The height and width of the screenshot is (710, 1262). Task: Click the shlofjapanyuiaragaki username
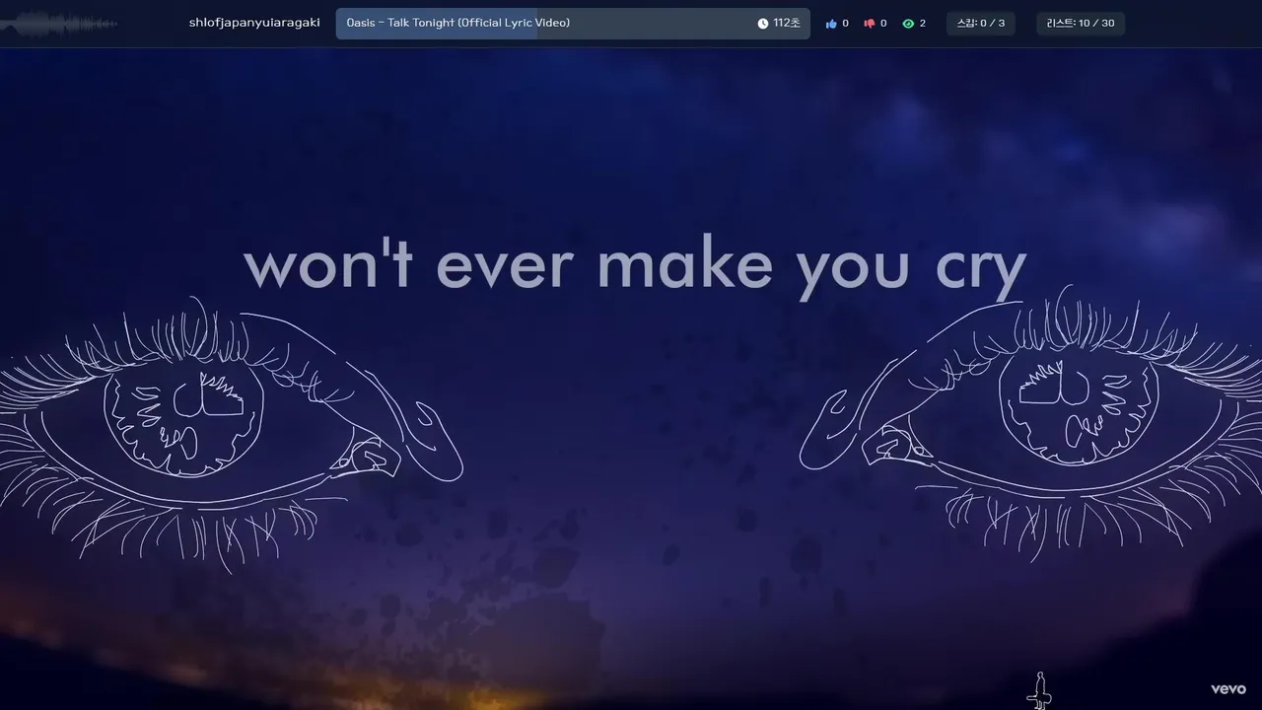pyautogui.click(x=254, y=23)
